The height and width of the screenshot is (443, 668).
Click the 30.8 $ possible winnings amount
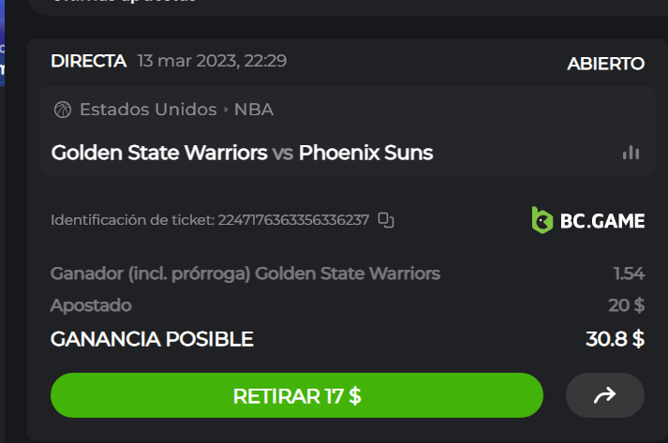(x=615, y=339)
